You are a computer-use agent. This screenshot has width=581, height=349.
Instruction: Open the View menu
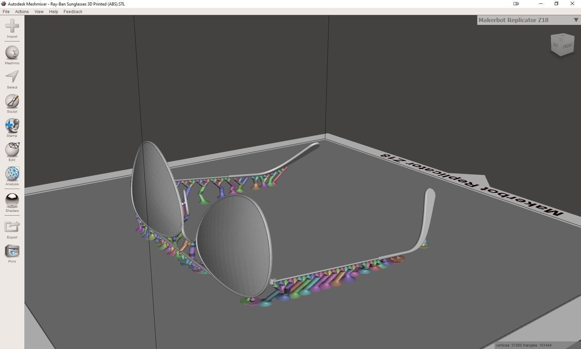[39, 11]
